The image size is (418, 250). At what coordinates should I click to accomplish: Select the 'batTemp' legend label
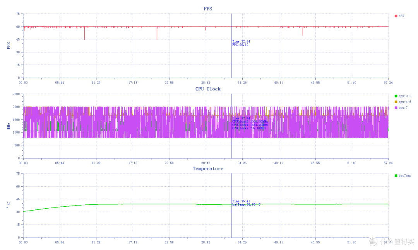pyautogui.click(x=405, y=176)
